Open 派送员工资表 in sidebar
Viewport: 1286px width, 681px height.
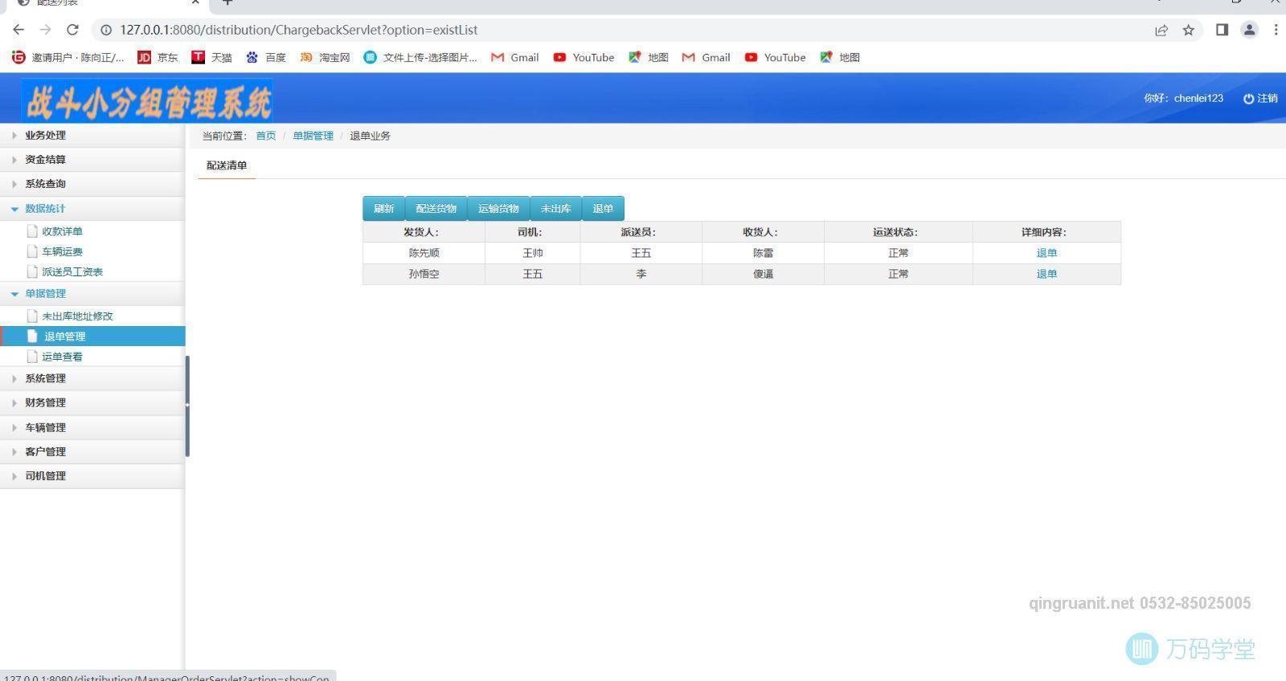(x=72, y=271)
